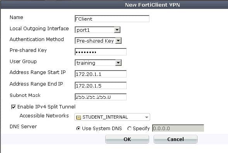Click the Address Range End IP field
Screen dimensions: 228x153
101,86
